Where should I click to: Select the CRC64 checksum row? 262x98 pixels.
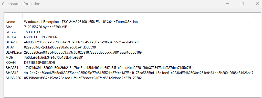[x=129, y=37]
